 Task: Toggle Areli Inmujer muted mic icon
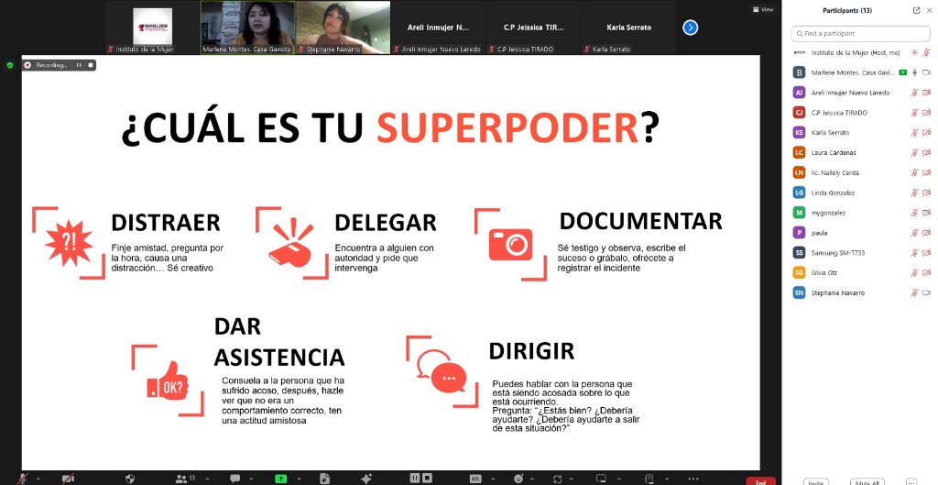(915, 93)
